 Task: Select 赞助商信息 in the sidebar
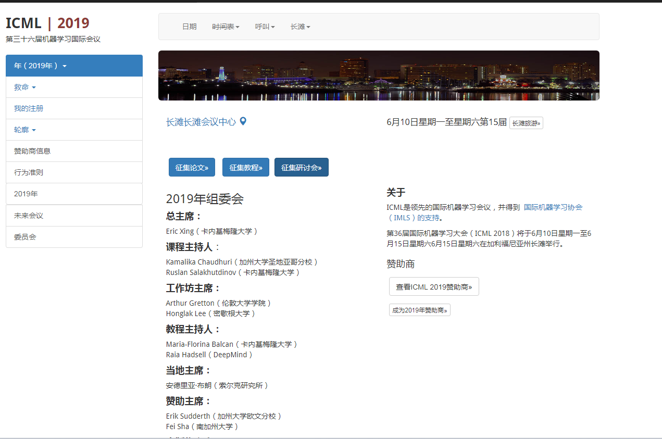74,151
